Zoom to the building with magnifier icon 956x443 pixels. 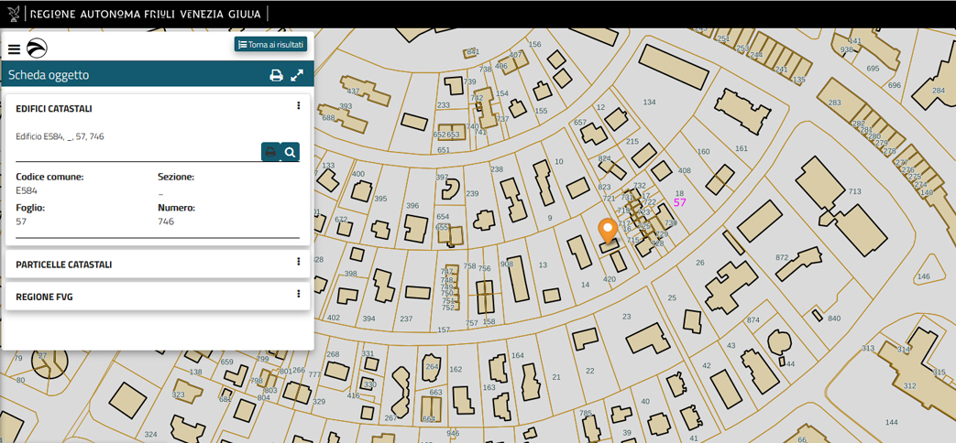(290, 152)
